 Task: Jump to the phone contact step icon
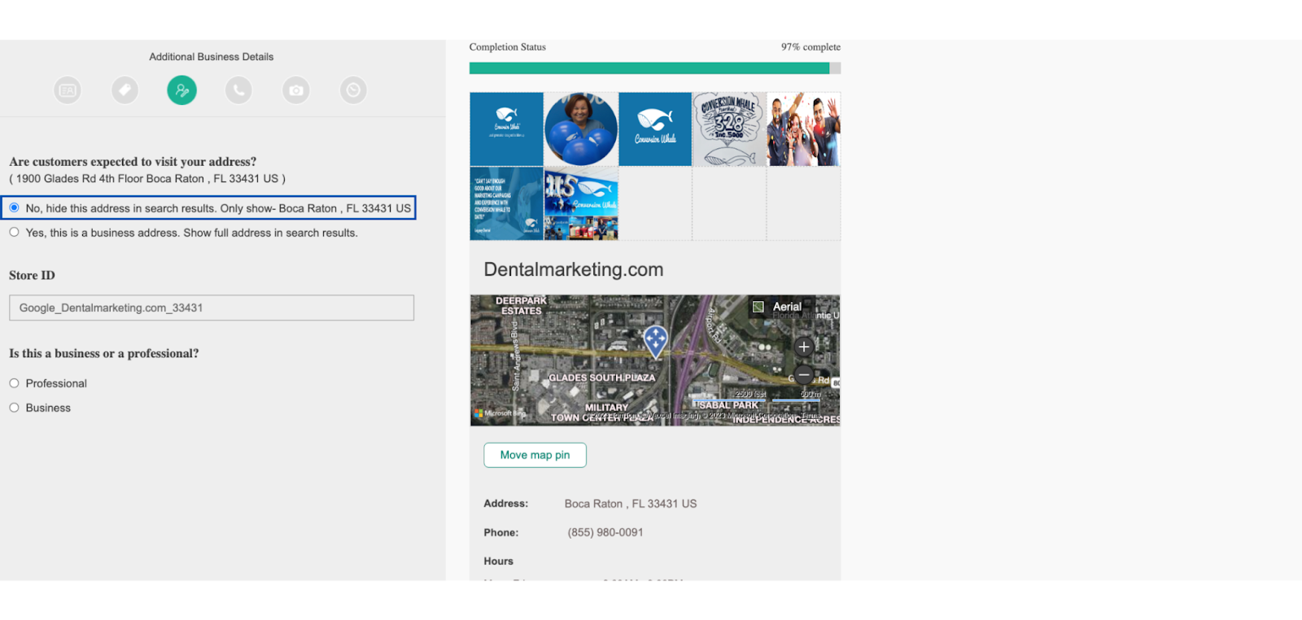coord(238,90)
